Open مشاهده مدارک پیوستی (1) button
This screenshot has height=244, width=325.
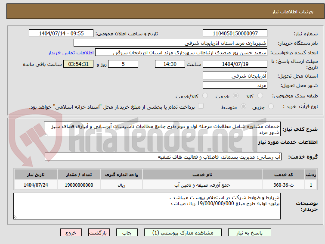click(x=183, y=233)
